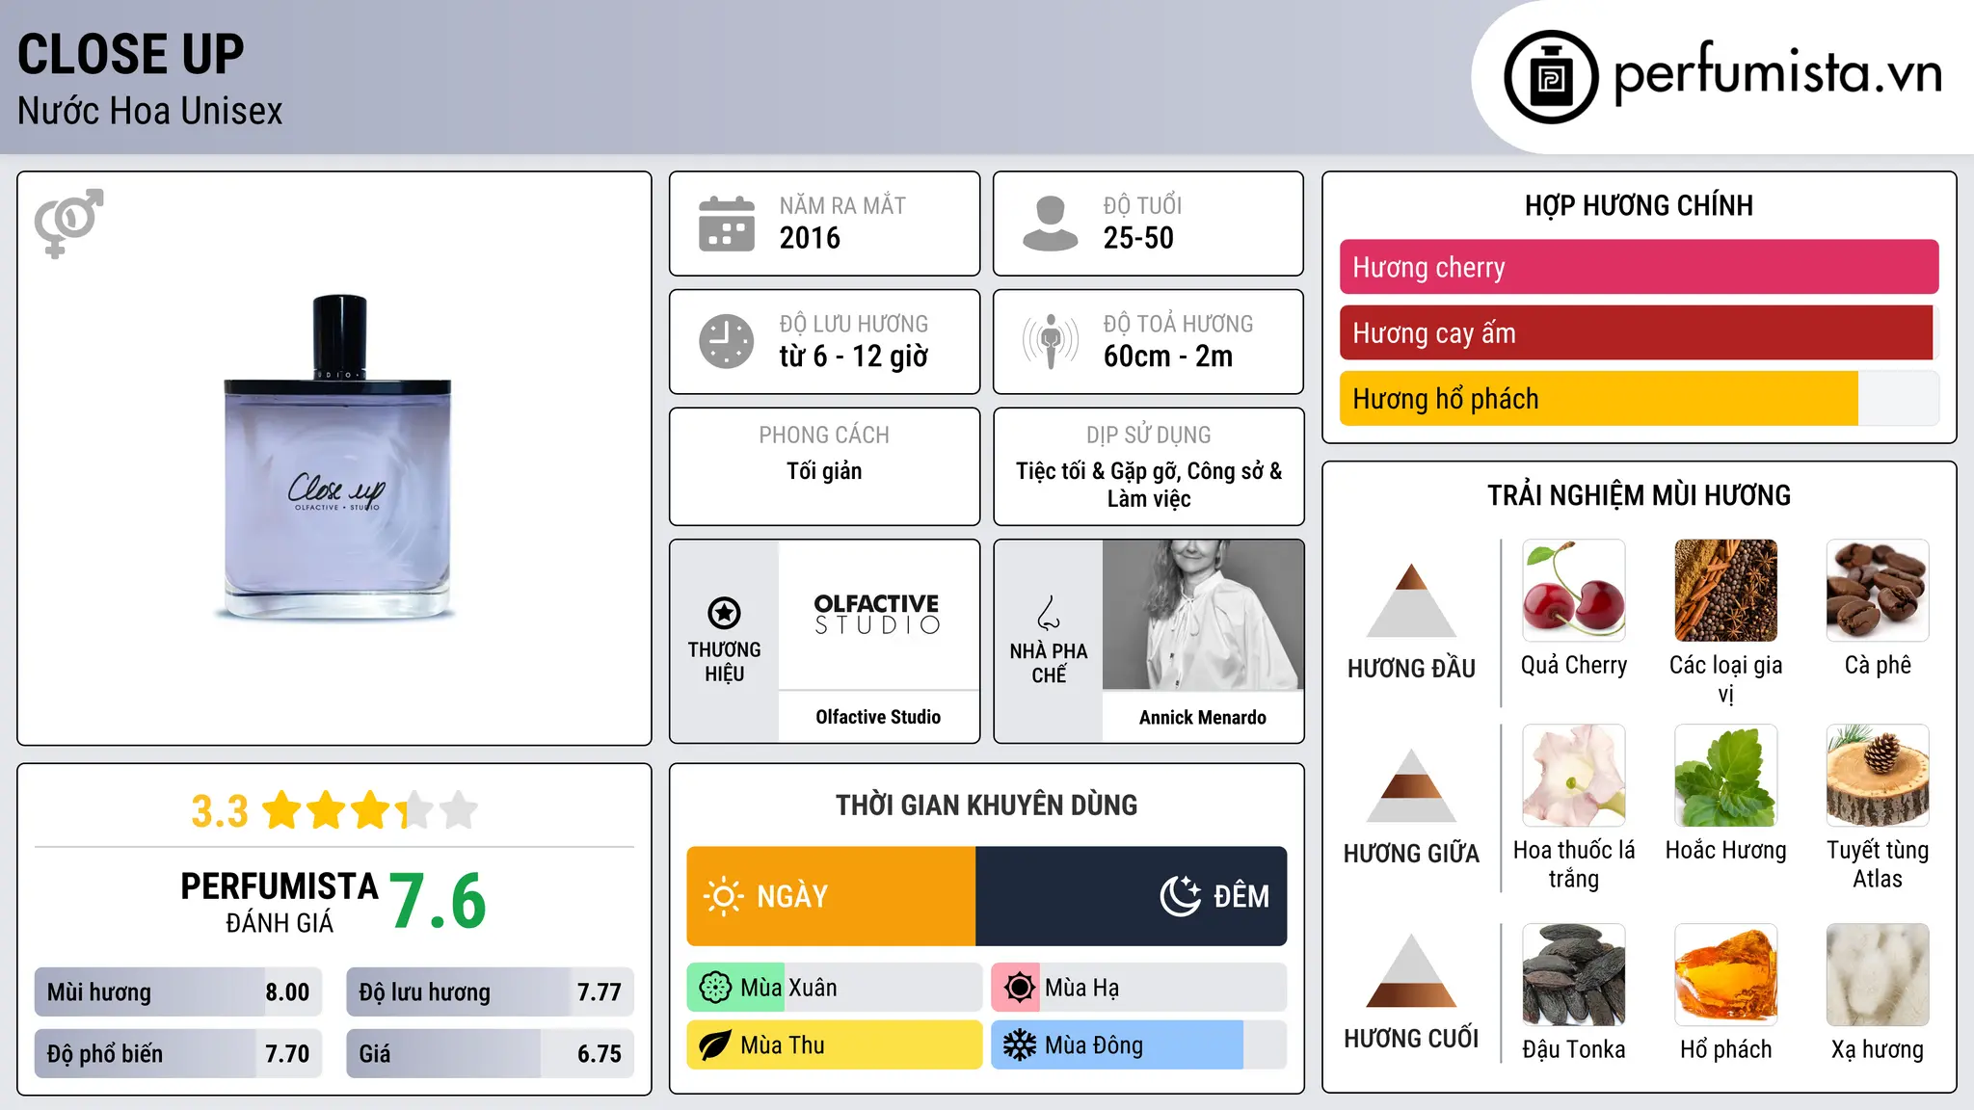The height and width of the screenshot is (1110, 1974).
Task: View the Đậu Tonka note image
Action: [x=1574, y=975]
